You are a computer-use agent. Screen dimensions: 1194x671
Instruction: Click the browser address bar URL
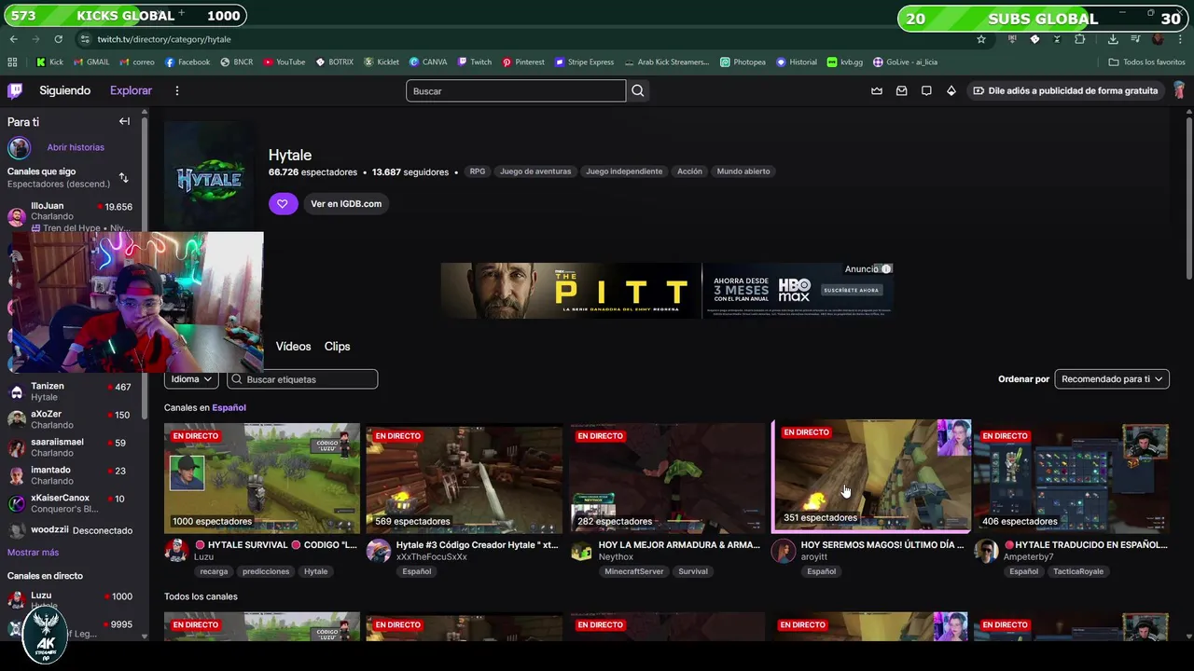(164, 39)
